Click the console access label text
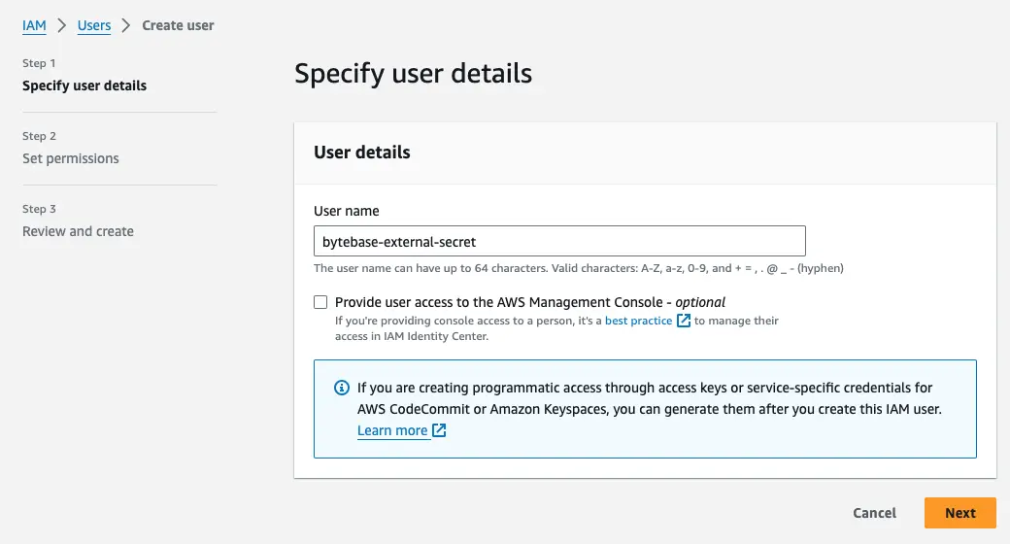The height and width of the screenshot is (544, 1010). (x=530, y=302)
